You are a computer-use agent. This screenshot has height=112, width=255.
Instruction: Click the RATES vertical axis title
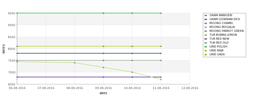point(4,49)
